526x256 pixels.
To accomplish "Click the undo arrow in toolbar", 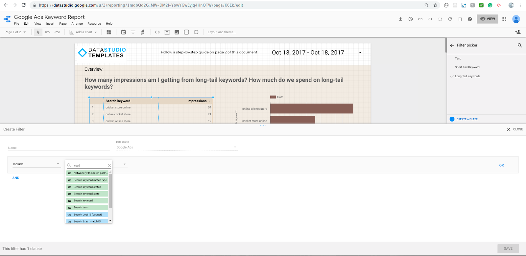I will (48, 32).
